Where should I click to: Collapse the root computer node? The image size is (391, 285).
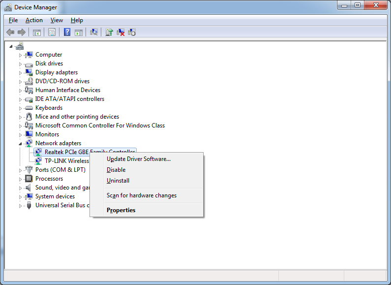point(11,46)
